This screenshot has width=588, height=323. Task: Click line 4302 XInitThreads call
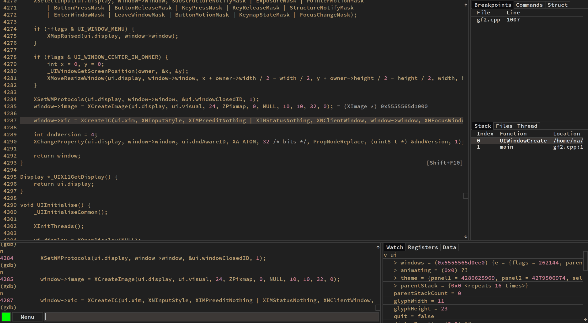tap(59, 226)
